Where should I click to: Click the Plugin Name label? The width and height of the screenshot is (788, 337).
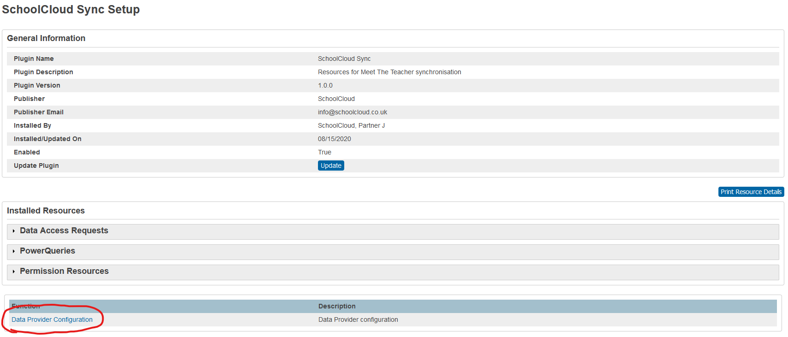[x=34, y=59]
